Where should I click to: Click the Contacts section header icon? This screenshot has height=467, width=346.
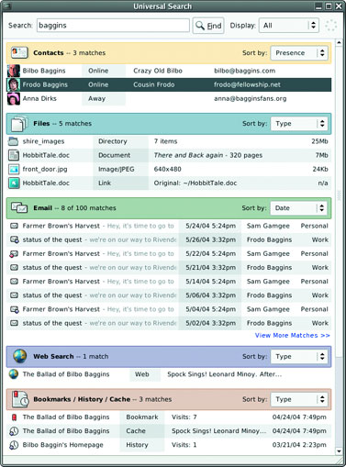pos(19,52)
